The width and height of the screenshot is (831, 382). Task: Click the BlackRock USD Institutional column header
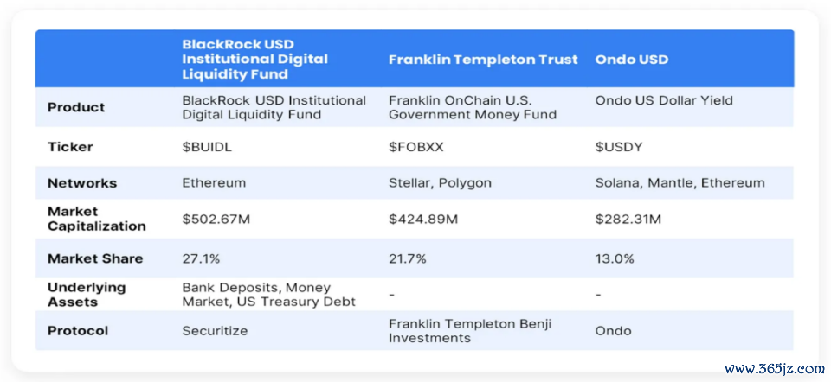pyautogui.click(x=254, y=59)
